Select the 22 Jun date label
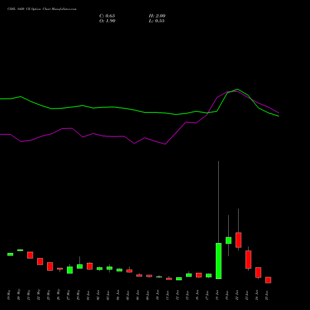The width and height of the screenshot is (310, 310). coord(237,295)
